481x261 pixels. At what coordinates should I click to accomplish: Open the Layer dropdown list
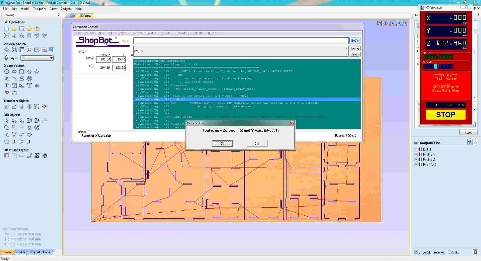[x=51, y=58]
